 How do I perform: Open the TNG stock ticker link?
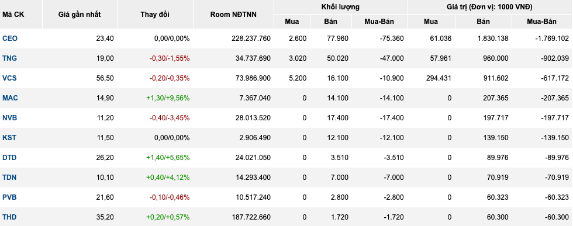[x=9, y=58]
